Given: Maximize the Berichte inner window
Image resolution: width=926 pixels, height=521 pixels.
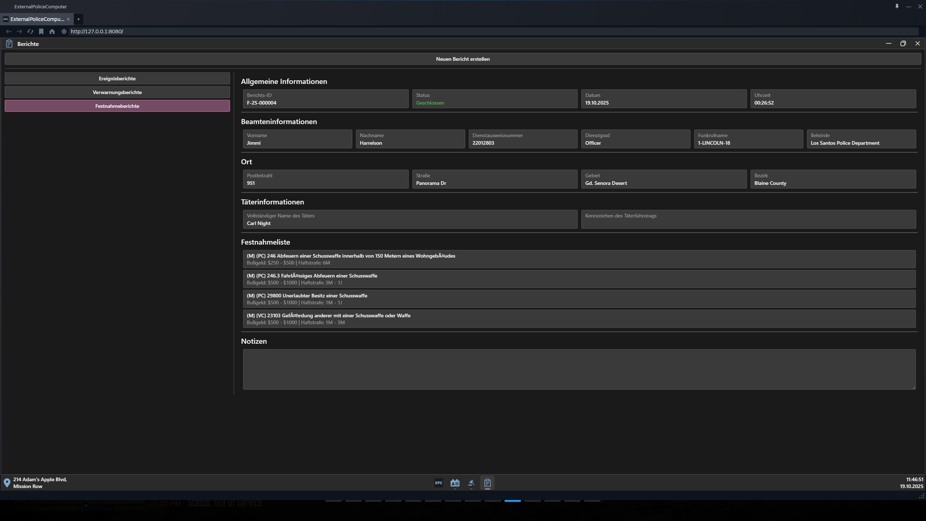Looking at the screenshot, I should 903,44.
